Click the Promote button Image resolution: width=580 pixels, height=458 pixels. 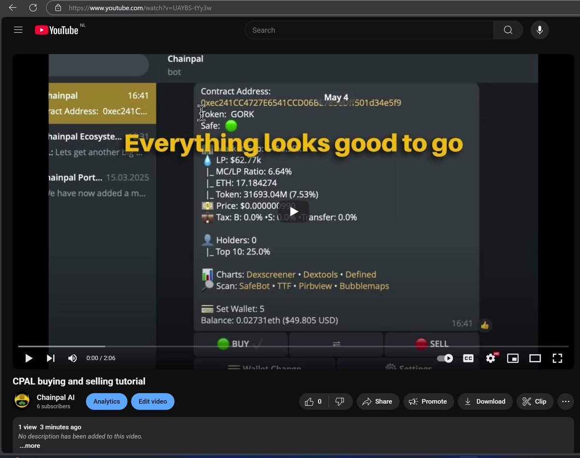pos(428,402)
